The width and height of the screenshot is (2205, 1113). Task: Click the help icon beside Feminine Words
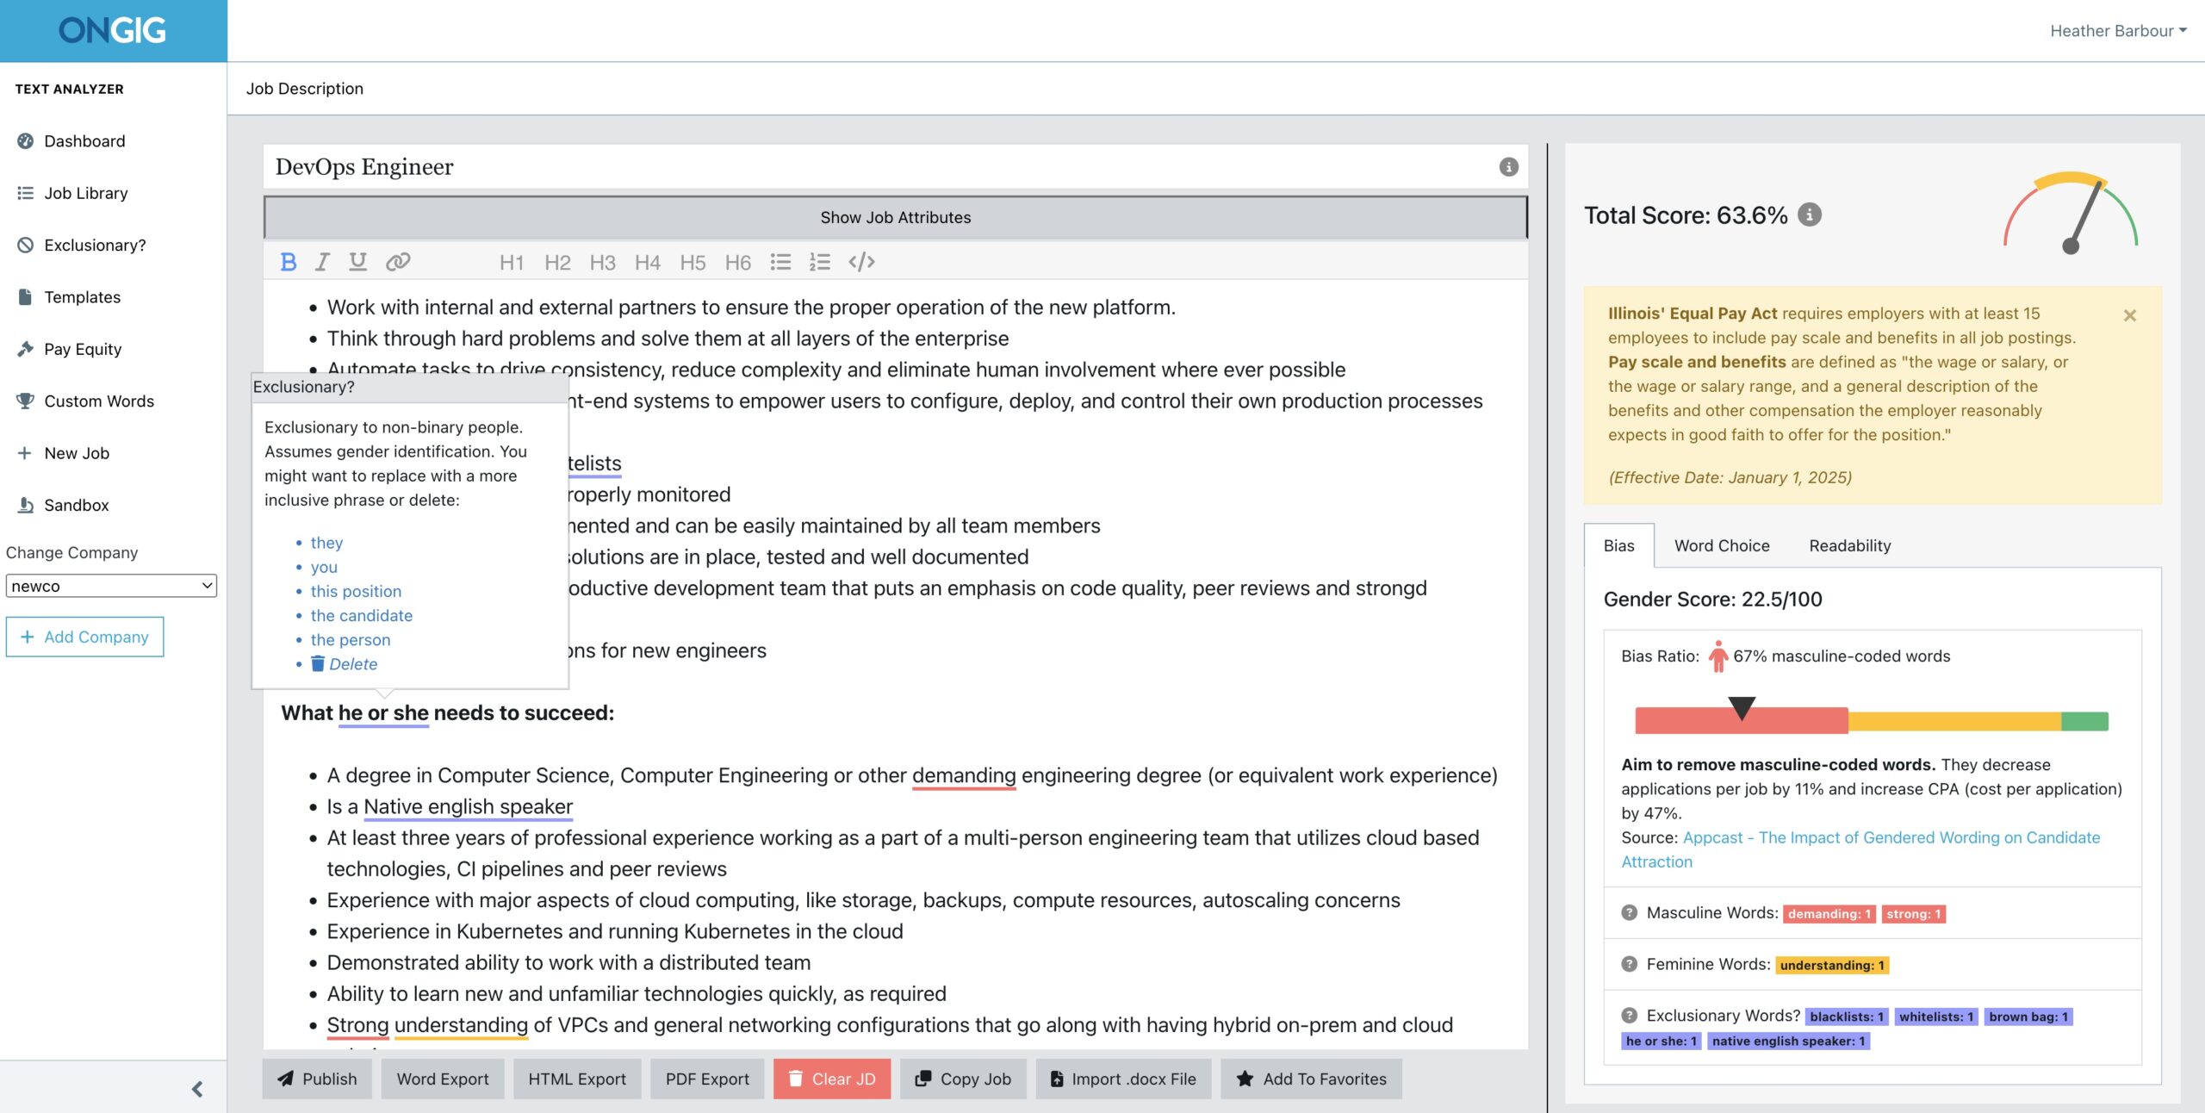pyautogui.click(x=1629, y=964)
